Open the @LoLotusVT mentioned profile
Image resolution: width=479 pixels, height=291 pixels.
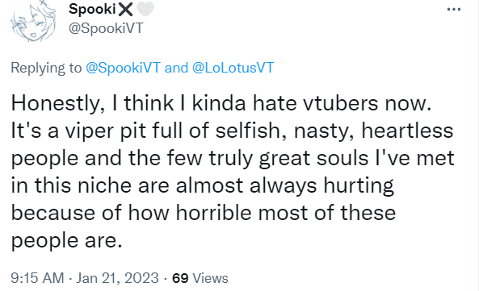pyautogui.click(x=233, y=68)
